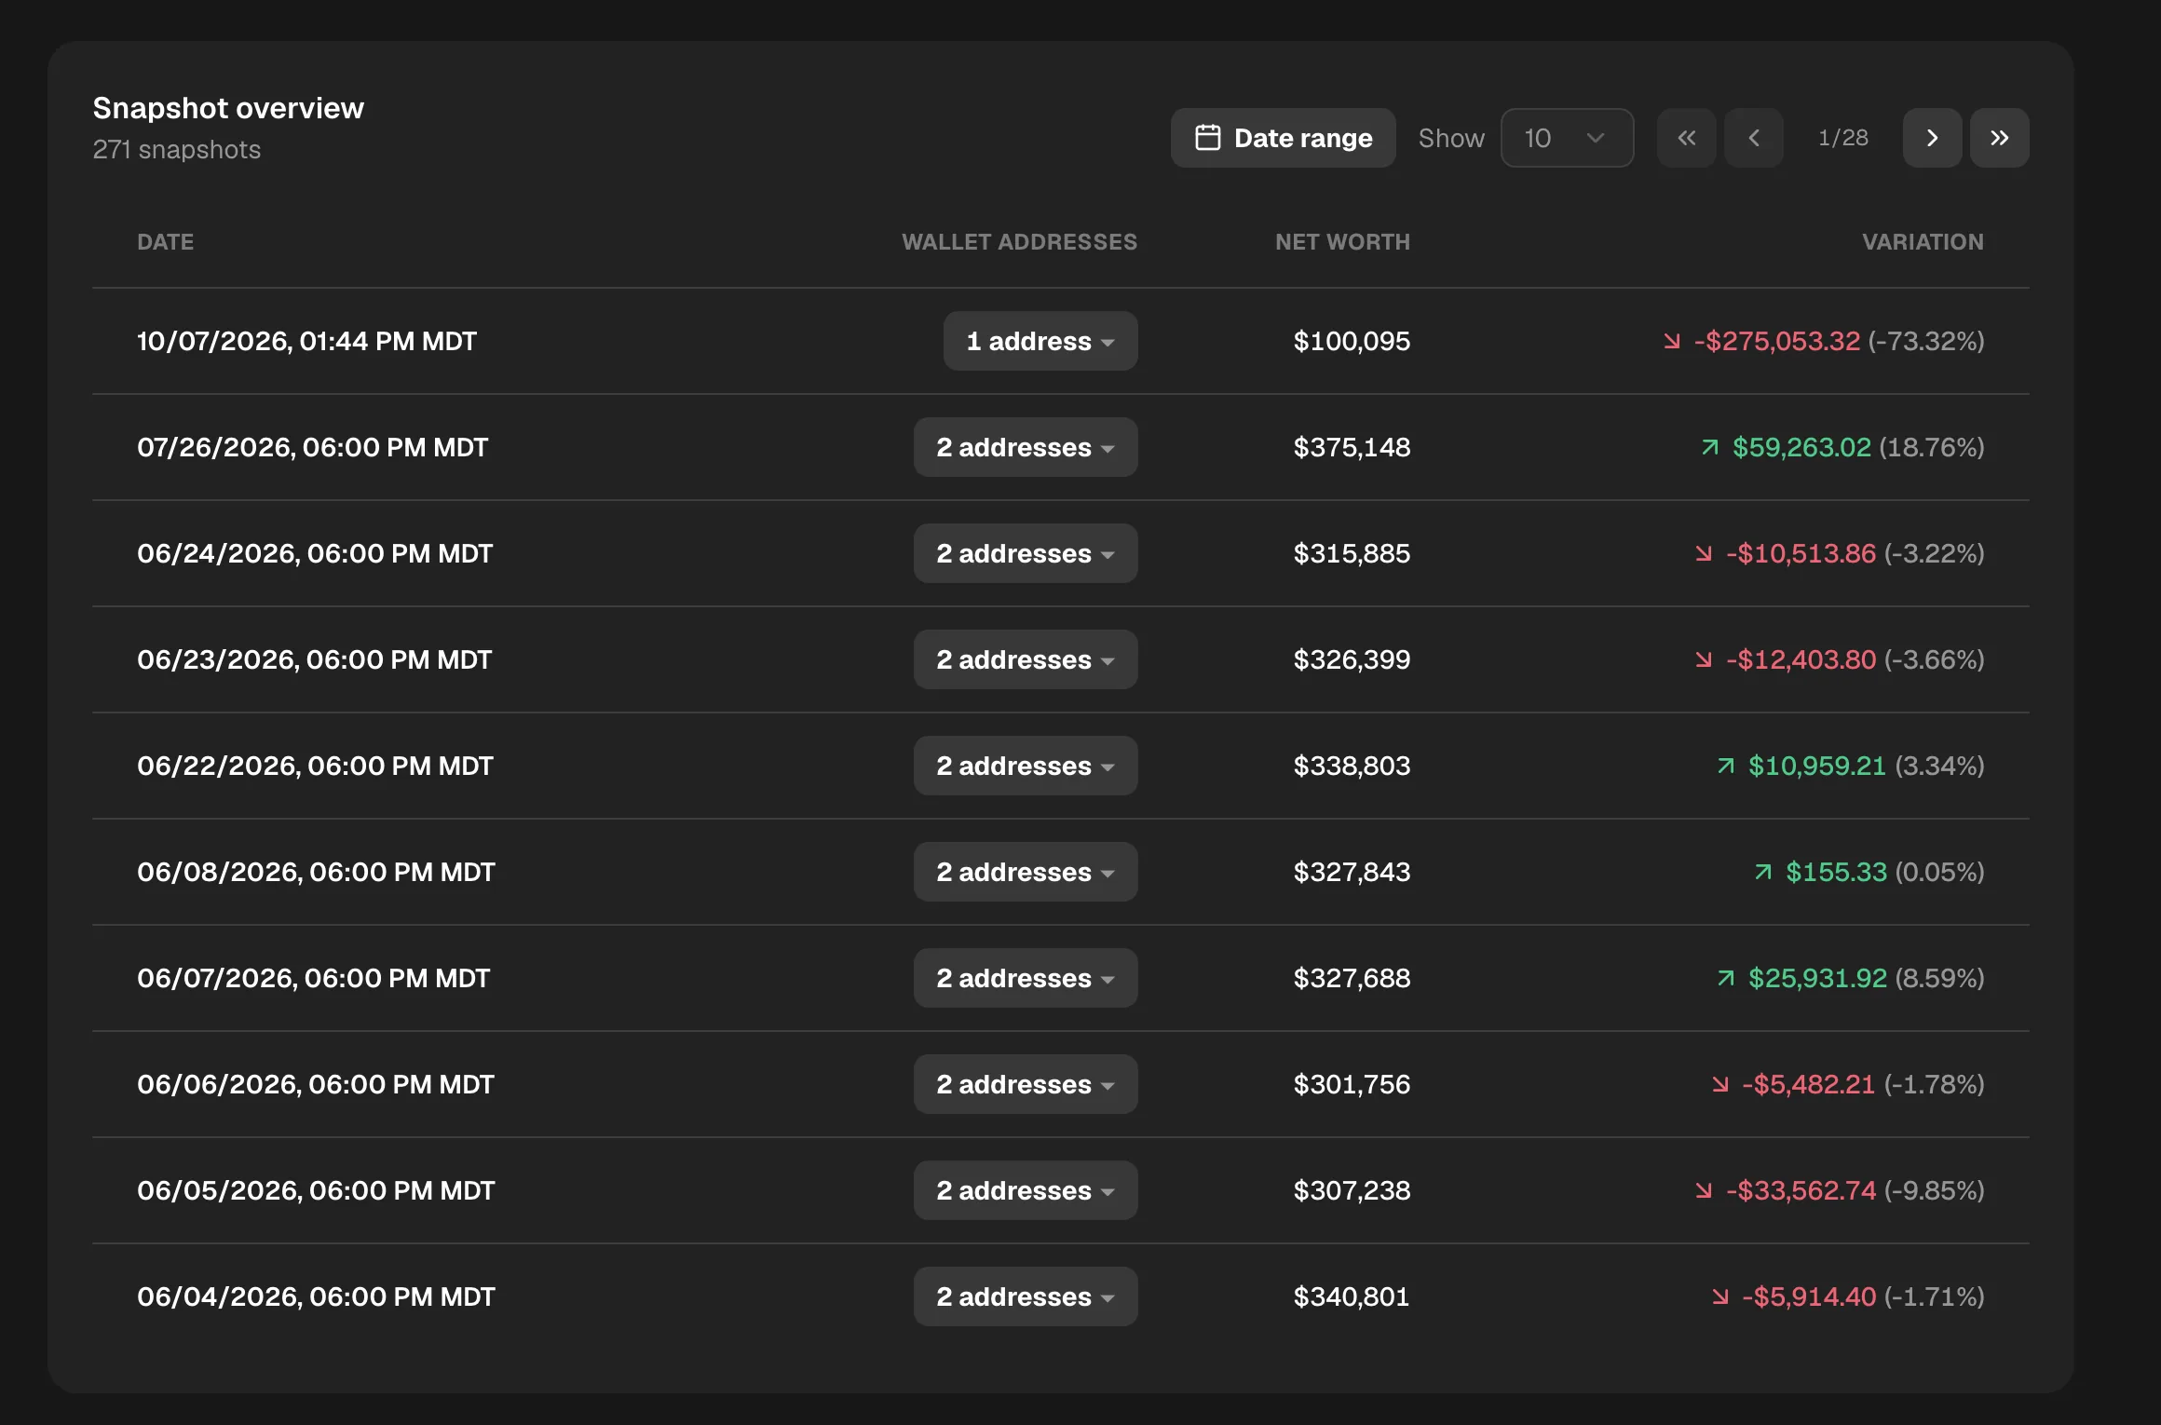Select the 06/06/2026, 06:00 PM MDT date

coord(316,1084)
